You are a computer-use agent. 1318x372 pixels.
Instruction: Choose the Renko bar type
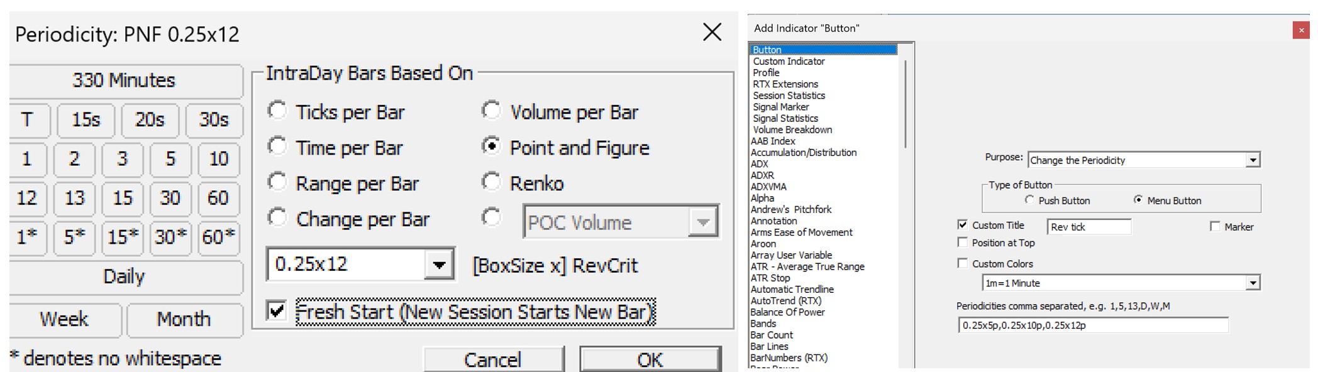tap(491, 182)
